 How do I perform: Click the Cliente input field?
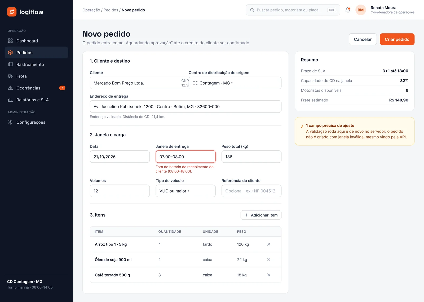[x=139, y=83]
